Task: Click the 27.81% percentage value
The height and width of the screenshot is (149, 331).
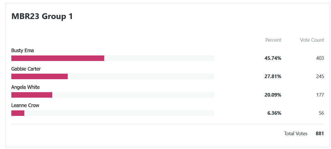Action: click(x=273, y=76)
